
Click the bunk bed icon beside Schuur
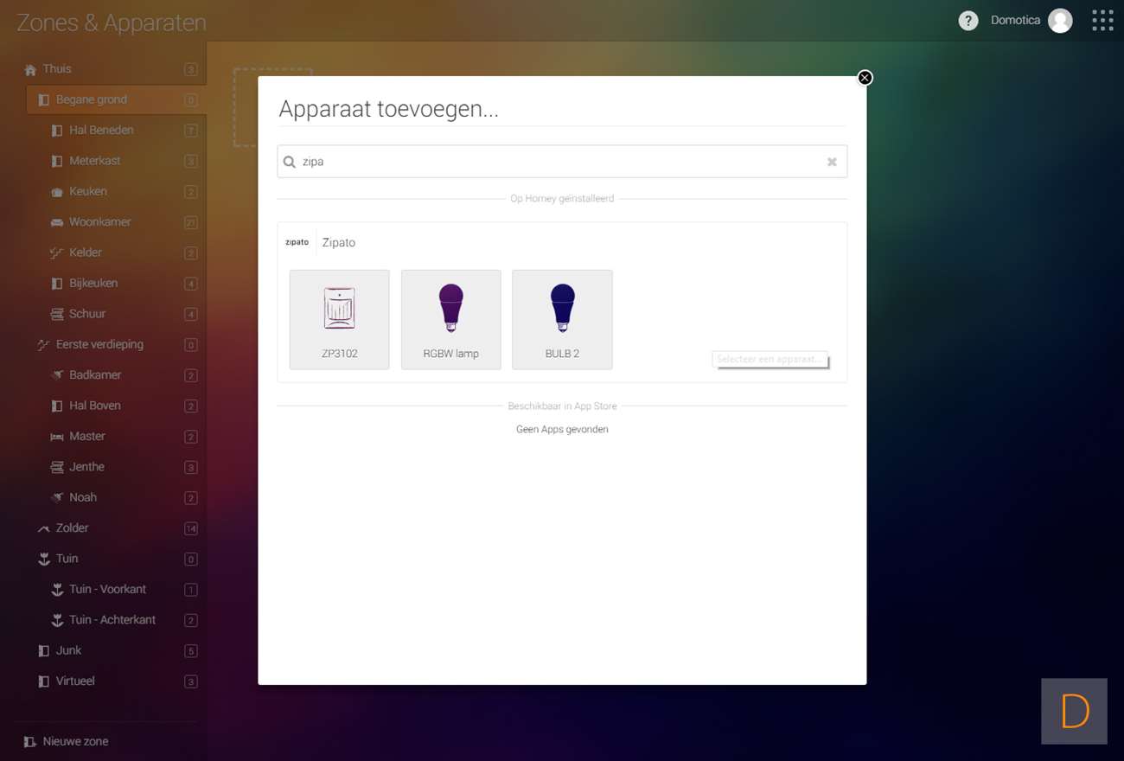[57, 314]
